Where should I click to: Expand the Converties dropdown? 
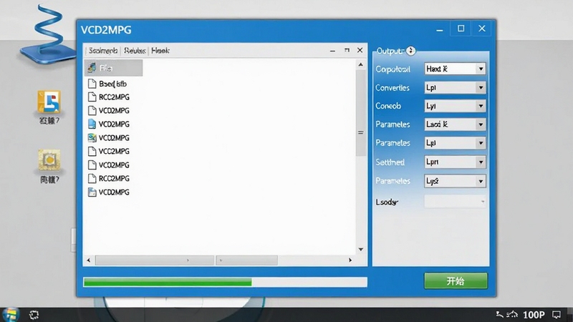pyautogui.click(x=455, y=87)
